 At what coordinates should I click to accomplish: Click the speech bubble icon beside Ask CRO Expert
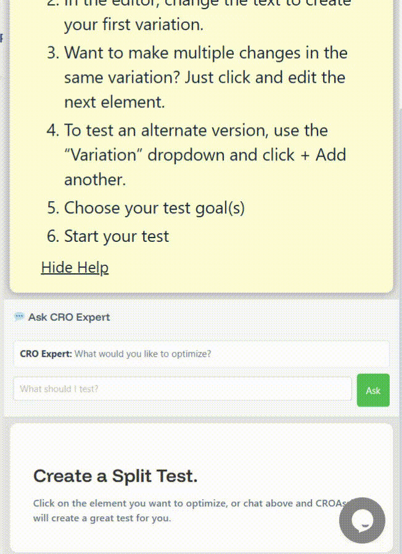(19, 316)
